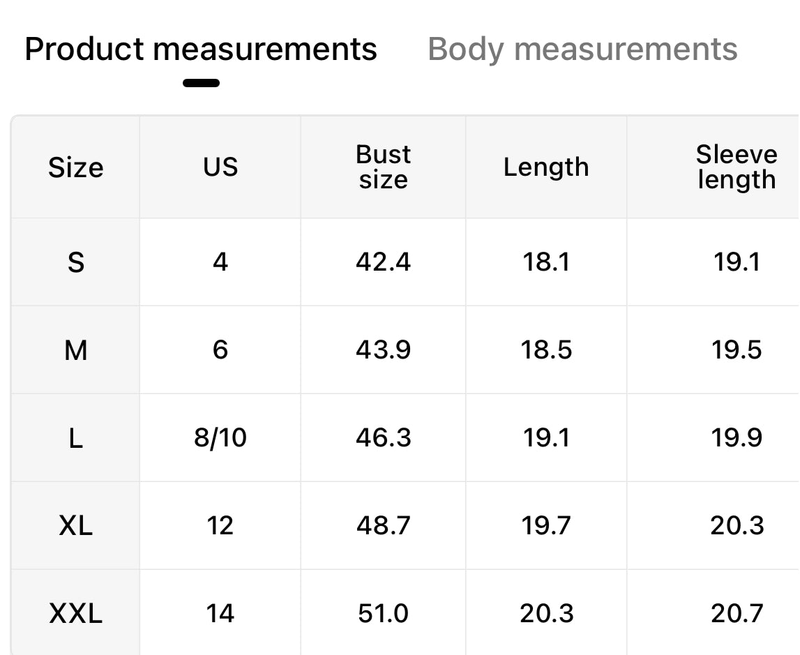Click the Size column header

tap(75, 167)
